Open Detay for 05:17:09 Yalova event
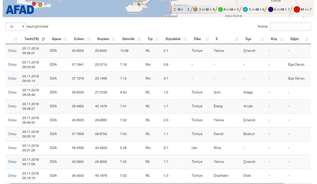Image resolution: width=317 pixels, height=184 pixels. 12,162
